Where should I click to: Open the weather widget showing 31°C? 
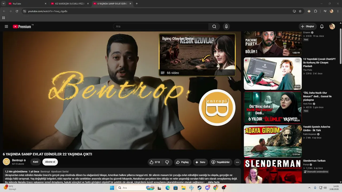point(10,188)
